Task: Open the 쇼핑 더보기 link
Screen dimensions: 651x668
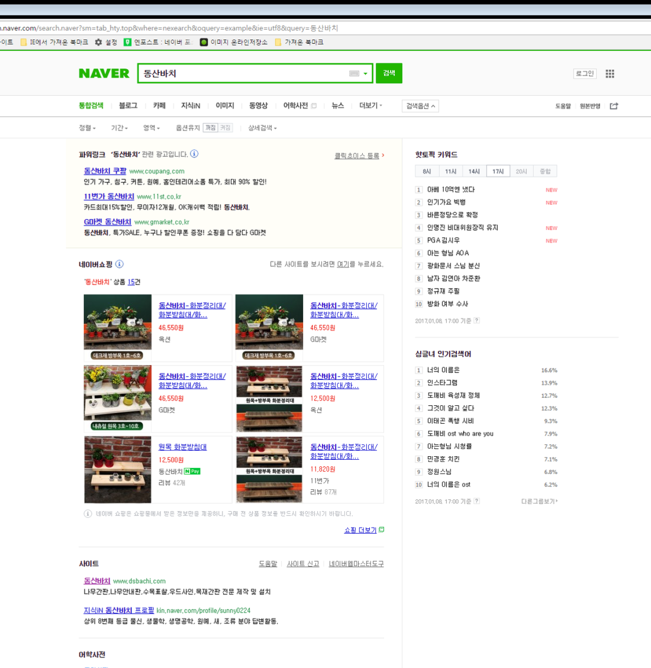Action: tap(360, 530)
